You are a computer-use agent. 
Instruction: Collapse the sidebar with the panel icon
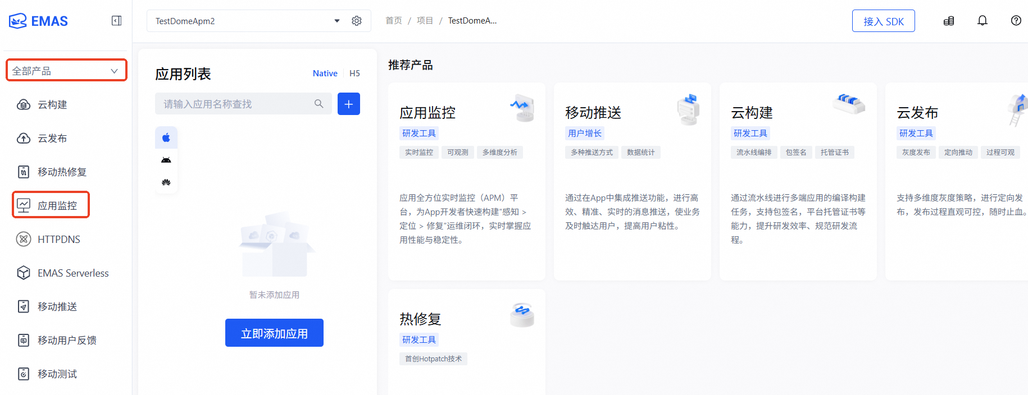click(x=117, y=21)
